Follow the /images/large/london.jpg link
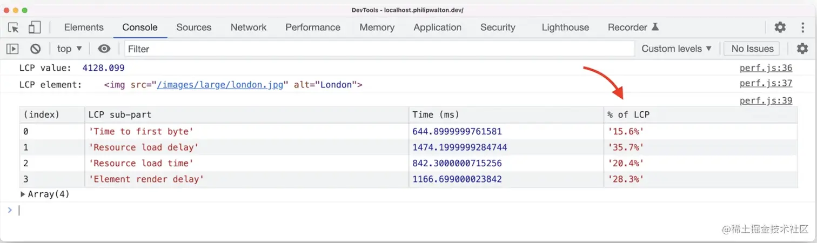 click(220, 85)
